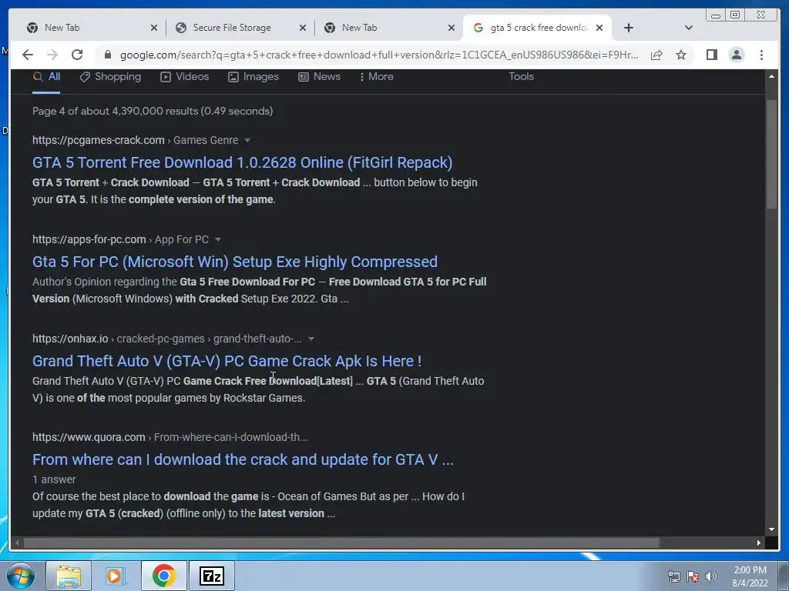This screenshot has height=591, width=789.
Task: Expand the apps-for-pc.com result options arrow
Action: 218,240
